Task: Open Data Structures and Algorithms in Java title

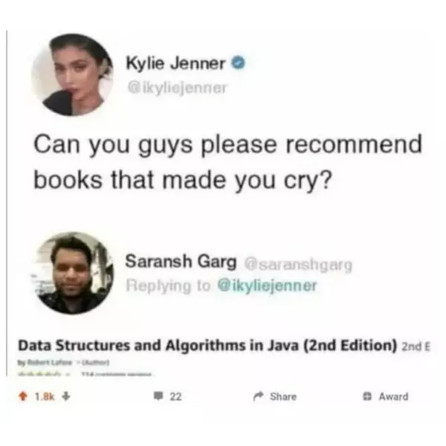Action: pyautogui.click(x=207, y=346)
